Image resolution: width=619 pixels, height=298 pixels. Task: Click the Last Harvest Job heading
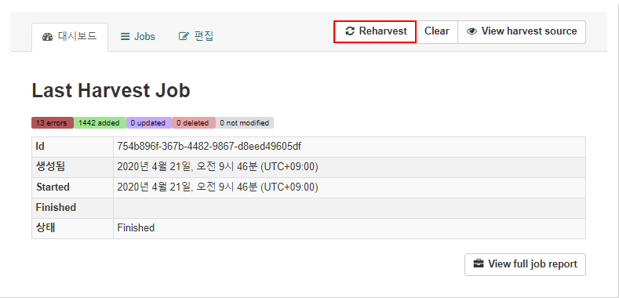(111, 91)
